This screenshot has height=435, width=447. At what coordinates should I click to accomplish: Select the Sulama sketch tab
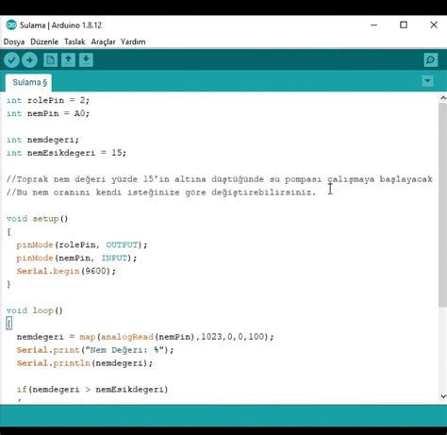(29, 83)
